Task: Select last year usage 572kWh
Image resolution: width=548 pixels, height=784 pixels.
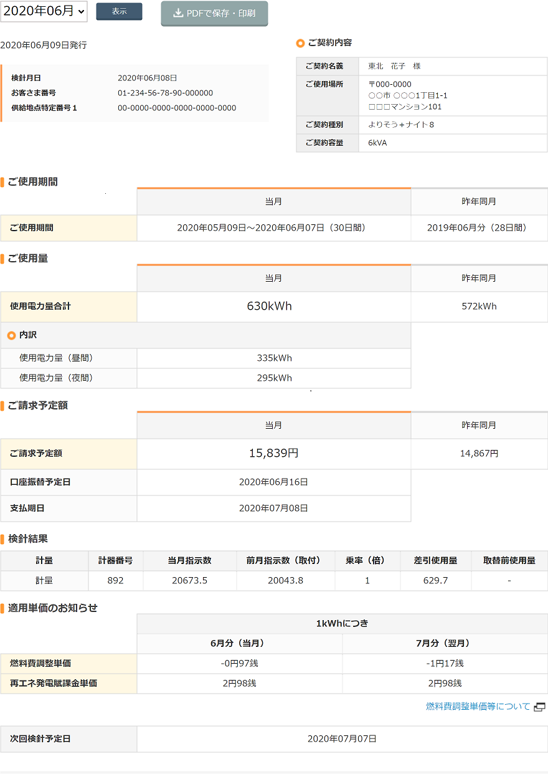Action: (x=479, y=307)
